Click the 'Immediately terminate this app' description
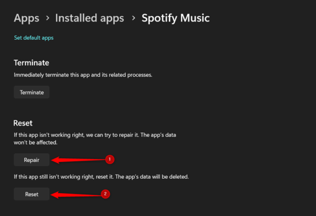The image size is (316, 216). pyautogui.click(x=83, y=75)
